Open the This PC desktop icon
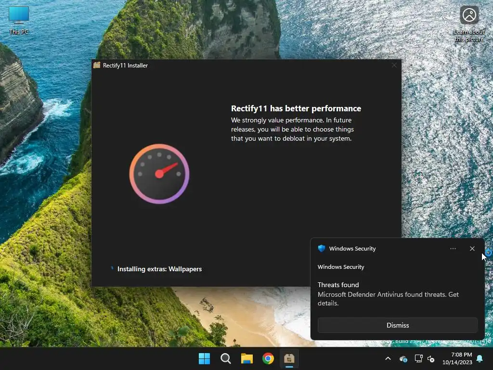 pyautogui.click(x=19, y=20)
